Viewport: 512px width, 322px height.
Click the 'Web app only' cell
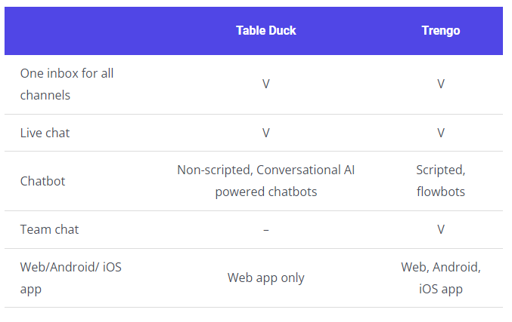266,278
